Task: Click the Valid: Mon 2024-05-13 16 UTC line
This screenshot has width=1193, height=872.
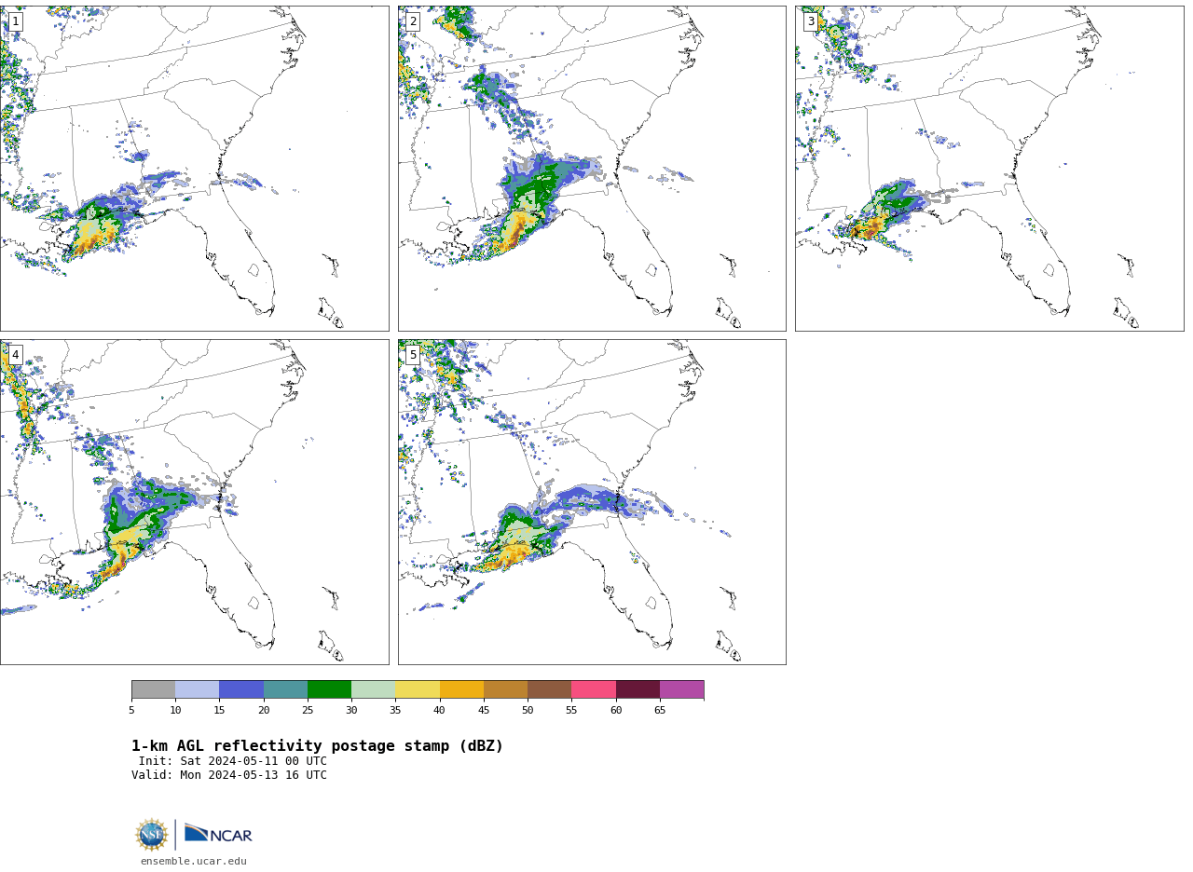Action: 229,775
